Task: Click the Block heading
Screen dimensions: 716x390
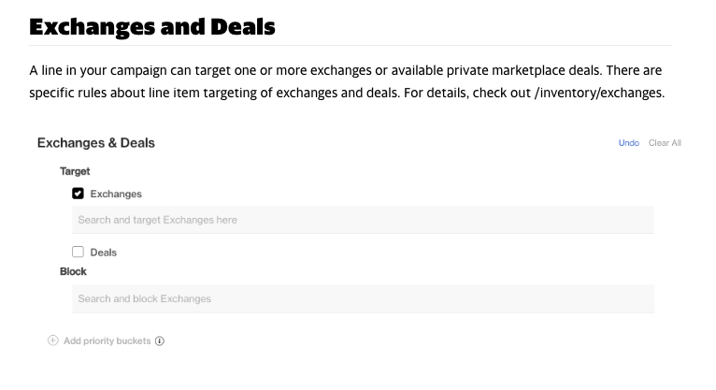Action: point(73,272)
